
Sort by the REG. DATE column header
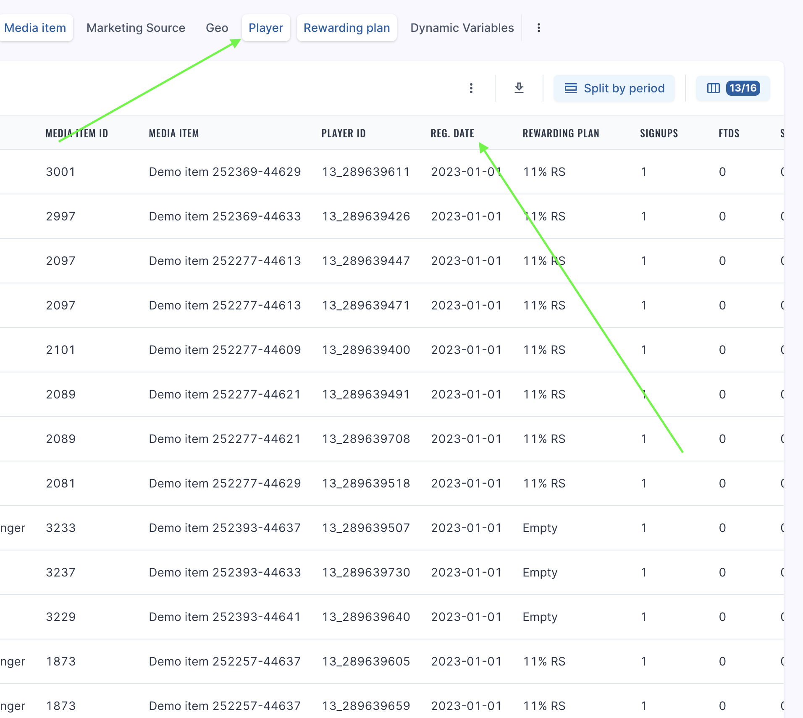452,134
